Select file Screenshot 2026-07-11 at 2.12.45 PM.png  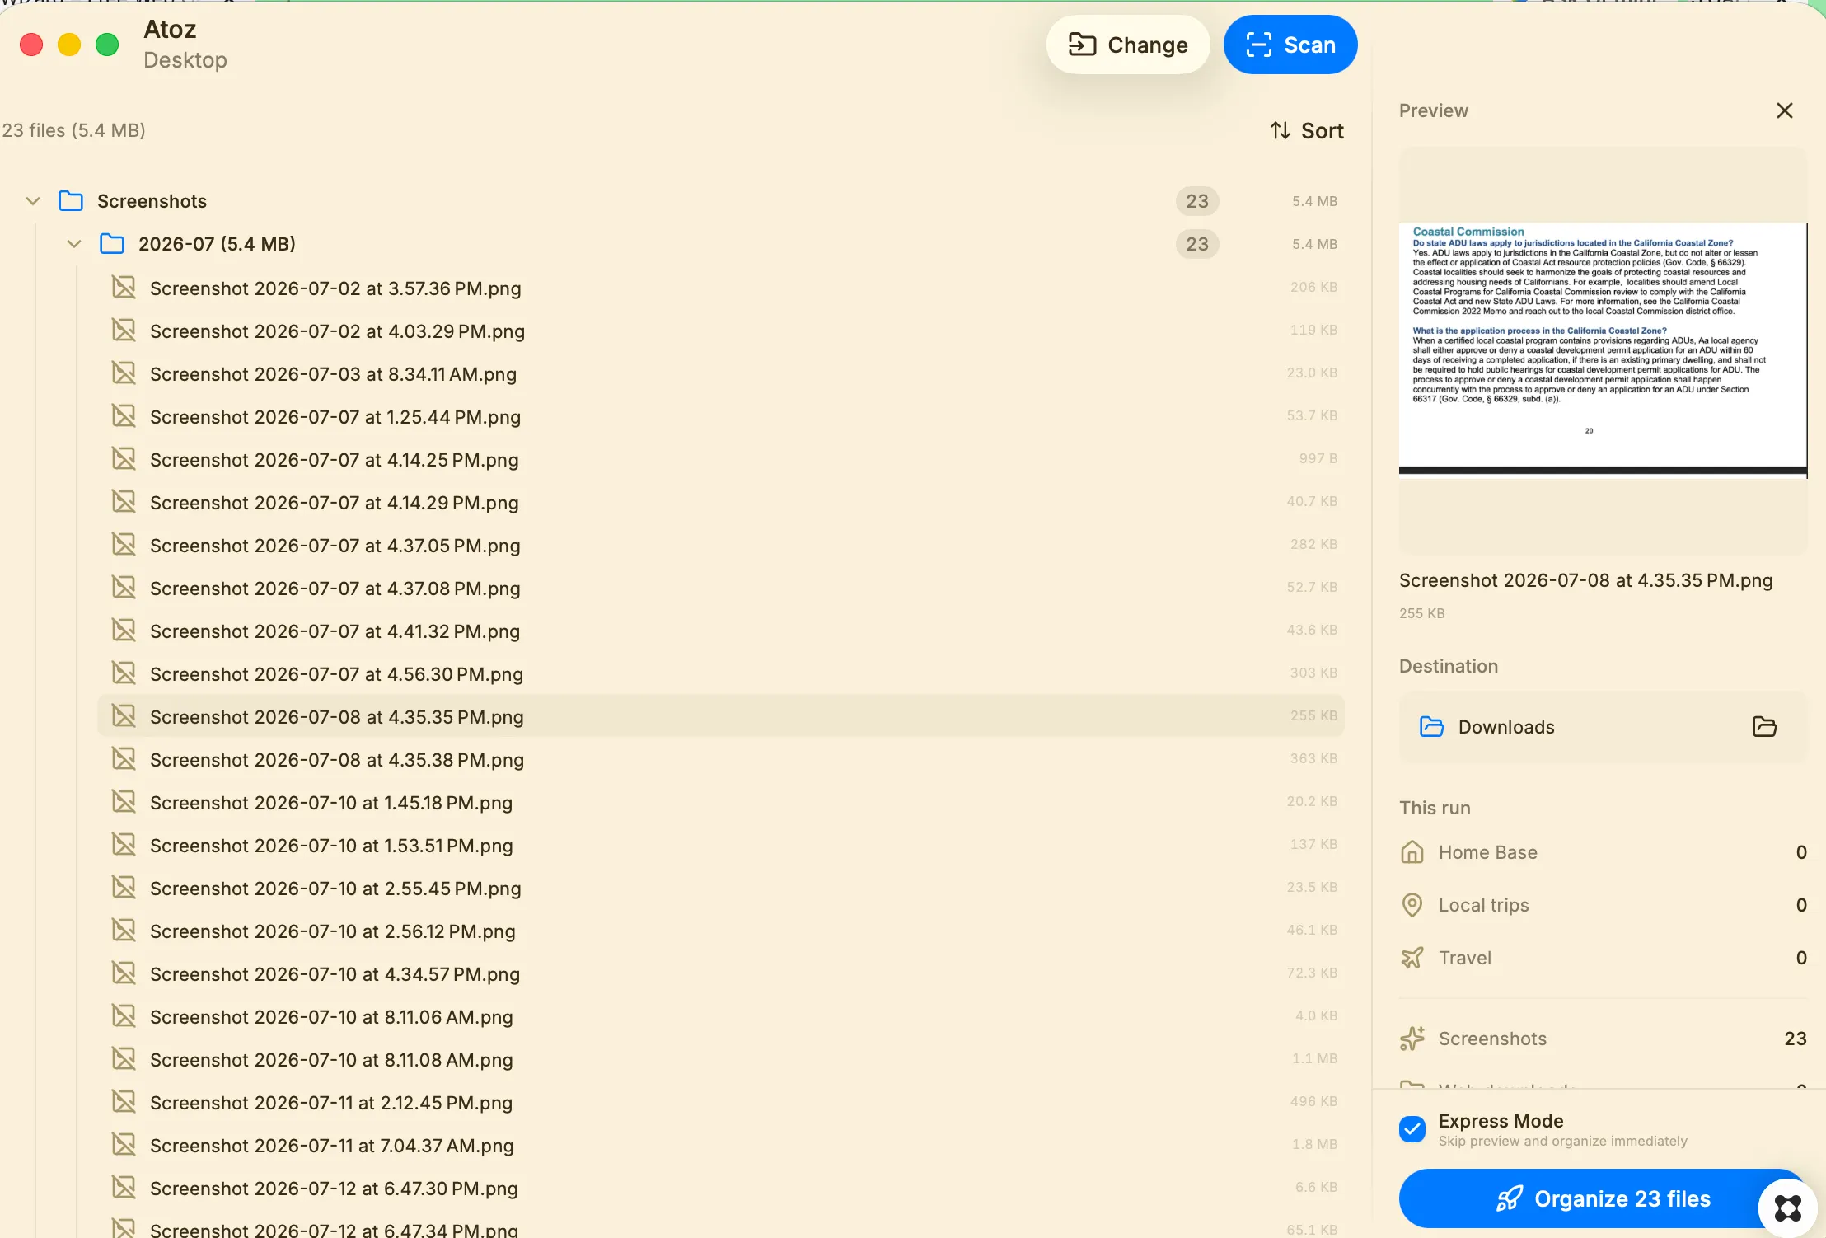pos(721,1103)
